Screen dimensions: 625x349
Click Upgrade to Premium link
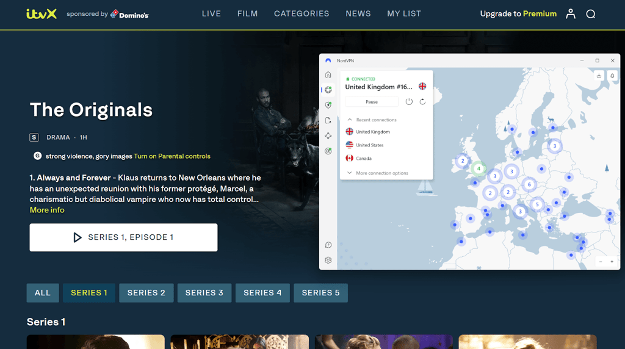pos(518,14)
